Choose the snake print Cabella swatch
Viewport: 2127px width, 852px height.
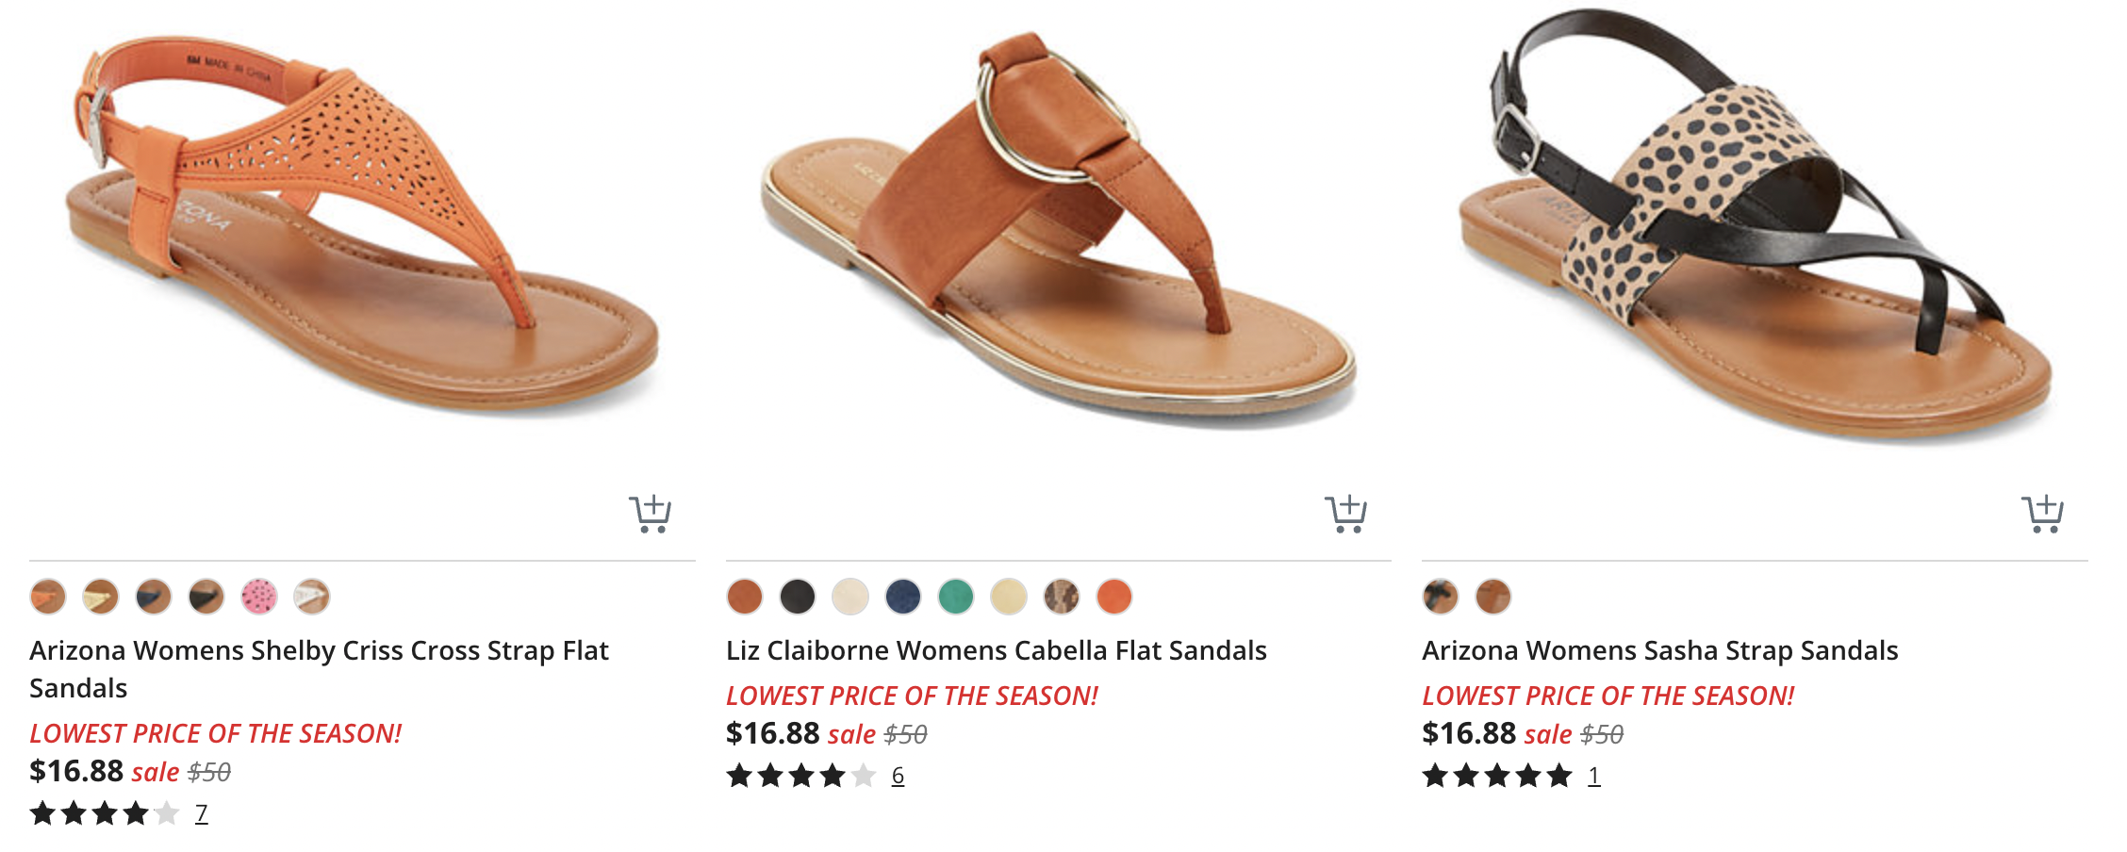tap(1062, 597)
